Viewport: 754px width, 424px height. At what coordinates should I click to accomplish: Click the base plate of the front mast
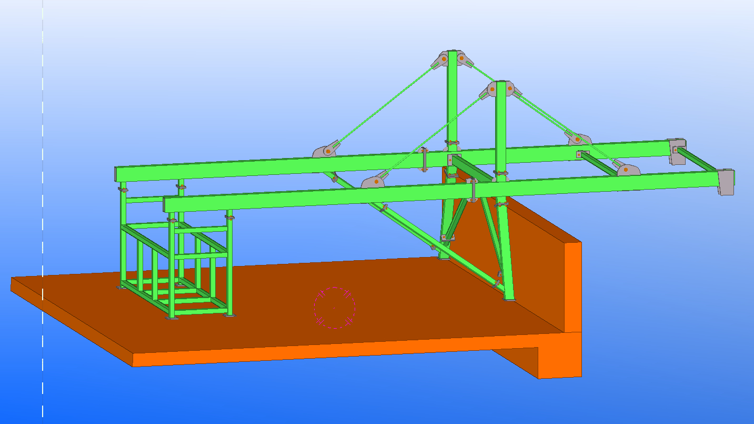click(509, 300)
